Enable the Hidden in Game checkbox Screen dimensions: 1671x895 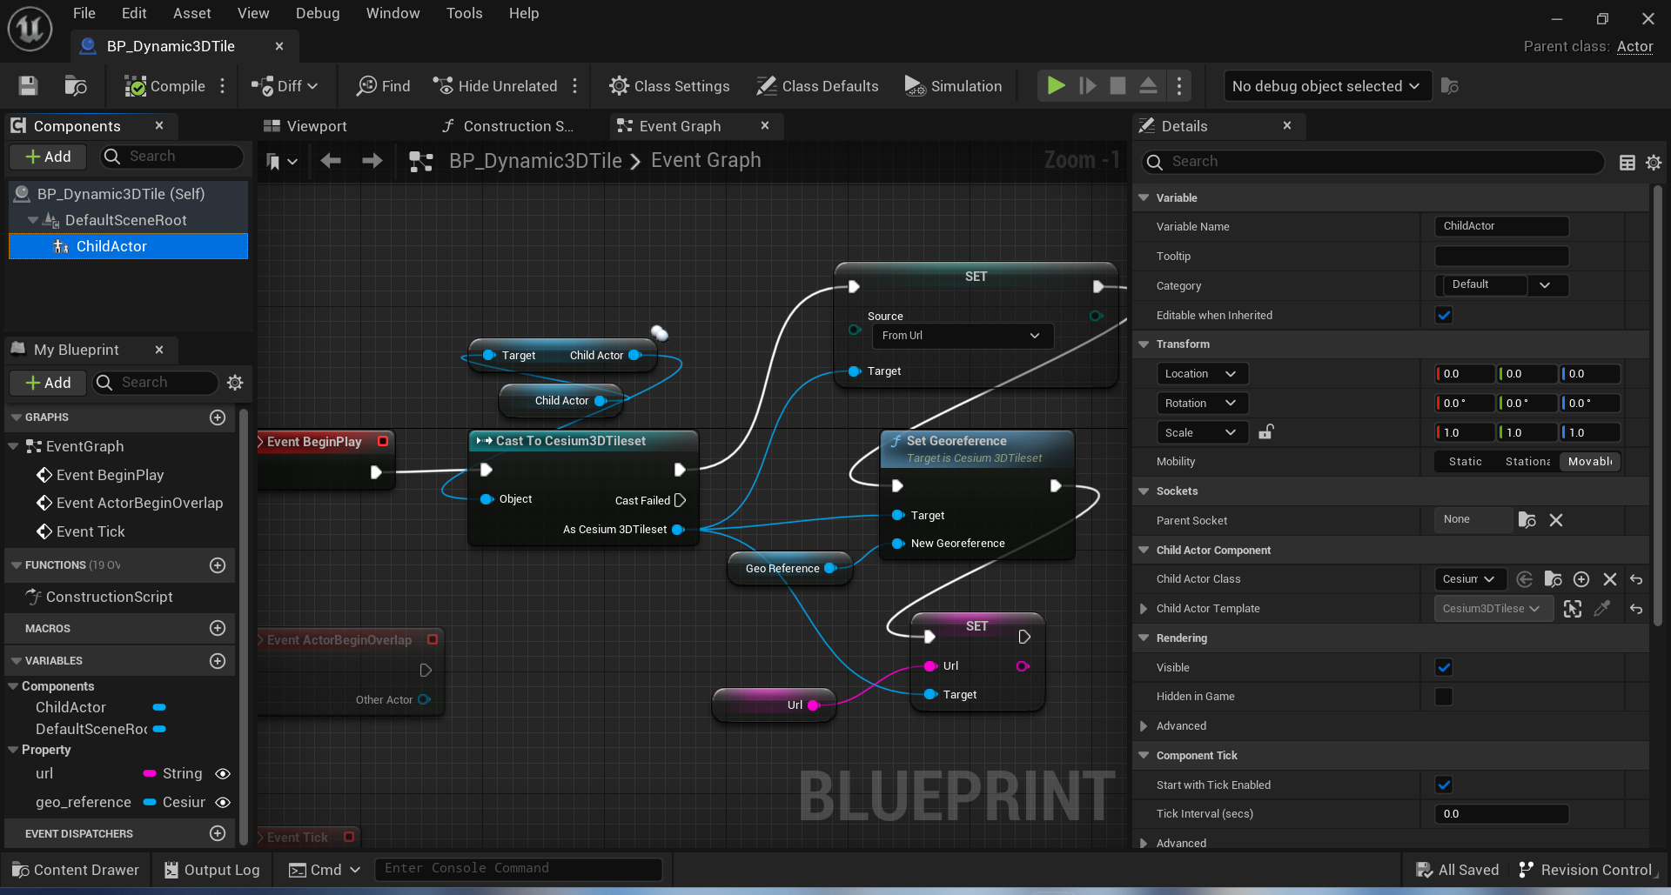click(x=1444, y=696)
